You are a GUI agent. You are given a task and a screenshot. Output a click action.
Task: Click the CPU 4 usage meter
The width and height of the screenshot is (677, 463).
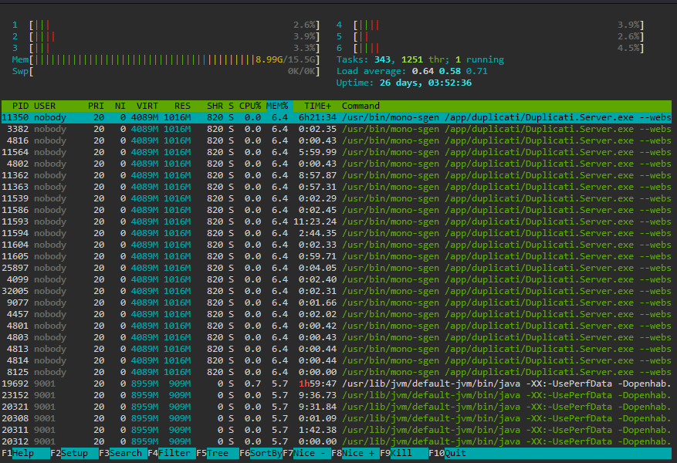coord(490,25)
